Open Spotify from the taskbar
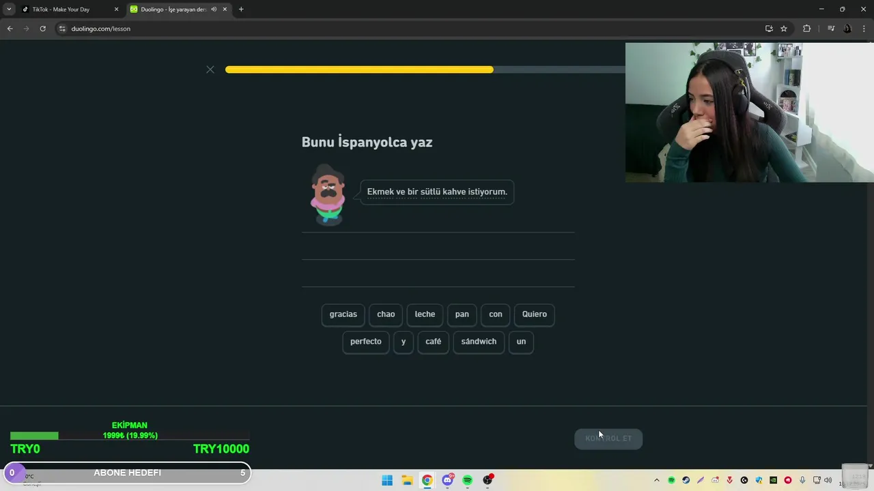This screenshot has width=874, height=491. pyautogui.click(x=467, y=480)
